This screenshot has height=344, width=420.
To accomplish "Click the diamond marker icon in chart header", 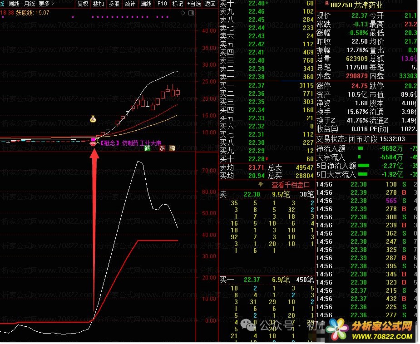I will click(x=183, y=13).
